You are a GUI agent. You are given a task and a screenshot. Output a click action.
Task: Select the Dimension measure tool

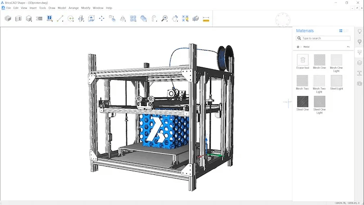pyautogui.click(x=206, y=19)
